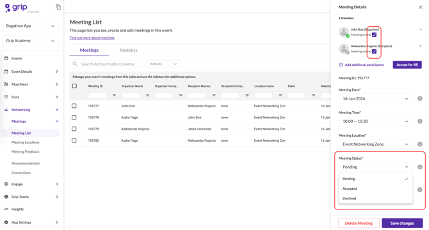
Task: Open Connections in the sidebar
Action: click(21, 172)
